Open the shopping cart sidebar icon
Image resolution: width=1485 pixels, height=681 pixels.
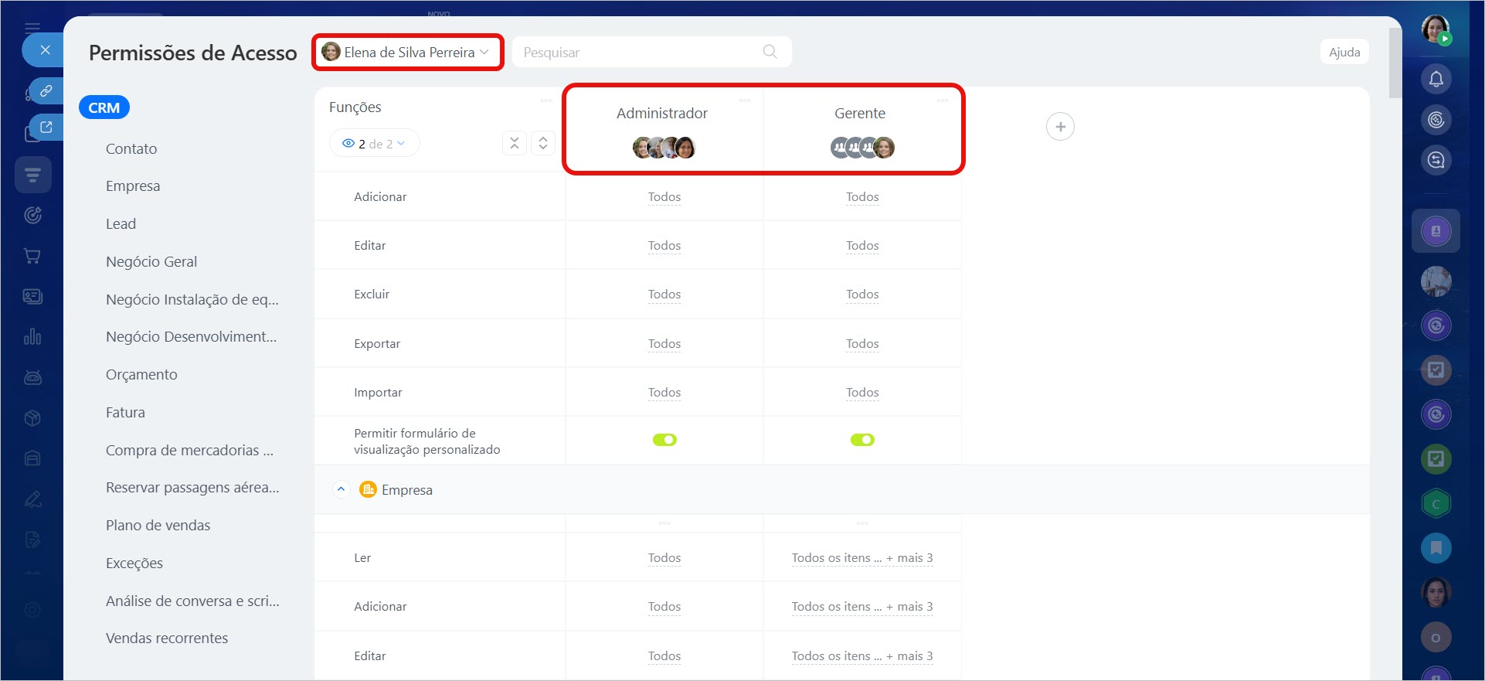point(32,256)
